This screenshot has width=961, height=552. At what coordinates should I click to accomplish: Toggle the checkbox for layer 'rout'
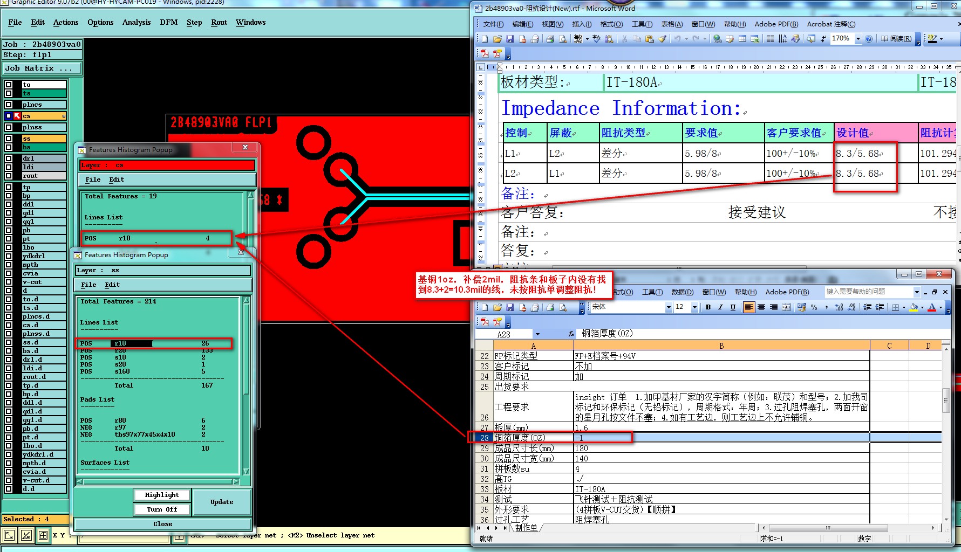click(x=9, y=176)
